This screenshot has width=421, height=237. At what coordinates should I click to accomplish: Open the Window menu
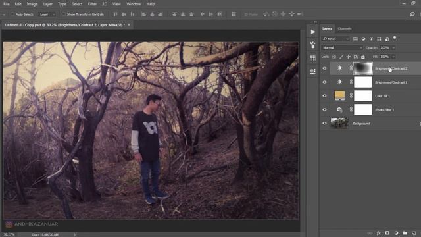(134, 4)
